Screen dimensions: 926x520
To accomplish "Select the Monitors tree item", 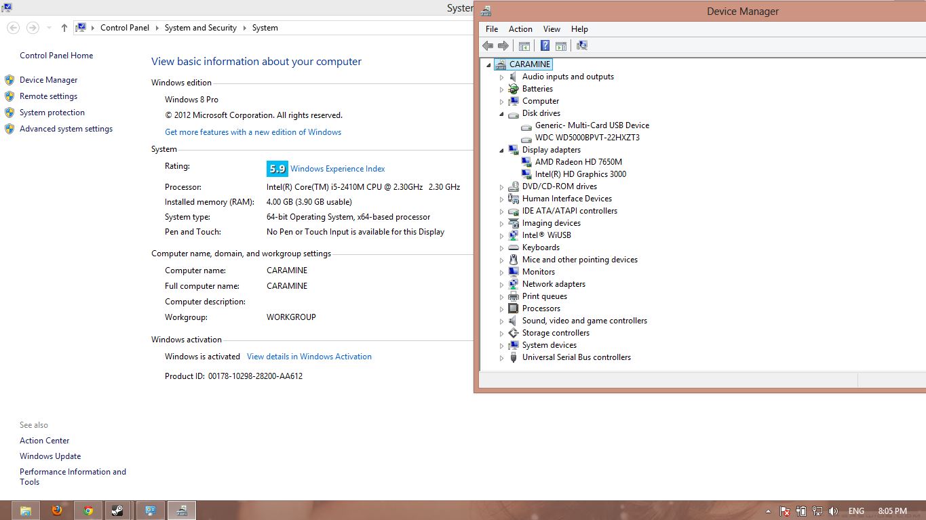I will click(x=539, y=272).
